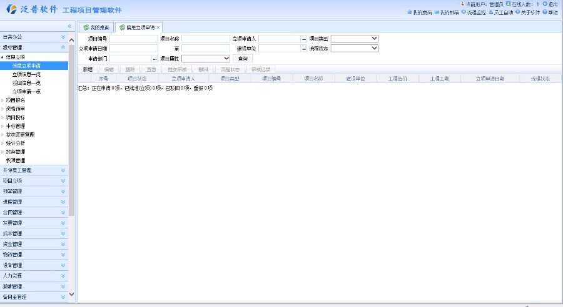Switch to the 我的桌面 tab
Image resolution: width=563 pixels, height=307 pixels.
[96, 27]
